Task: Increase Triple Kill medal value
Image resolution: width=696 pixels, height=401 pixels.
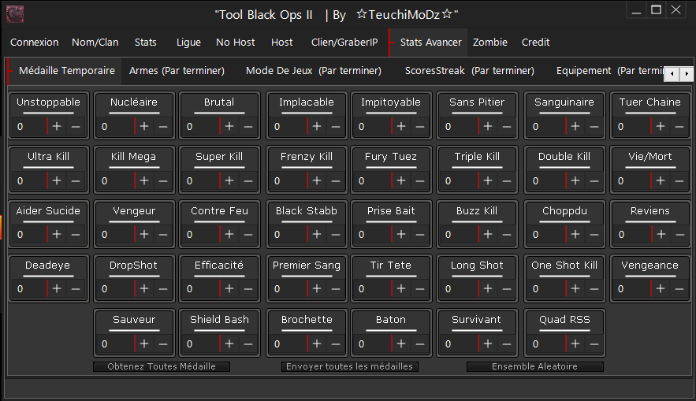Action: click(488, 181)
